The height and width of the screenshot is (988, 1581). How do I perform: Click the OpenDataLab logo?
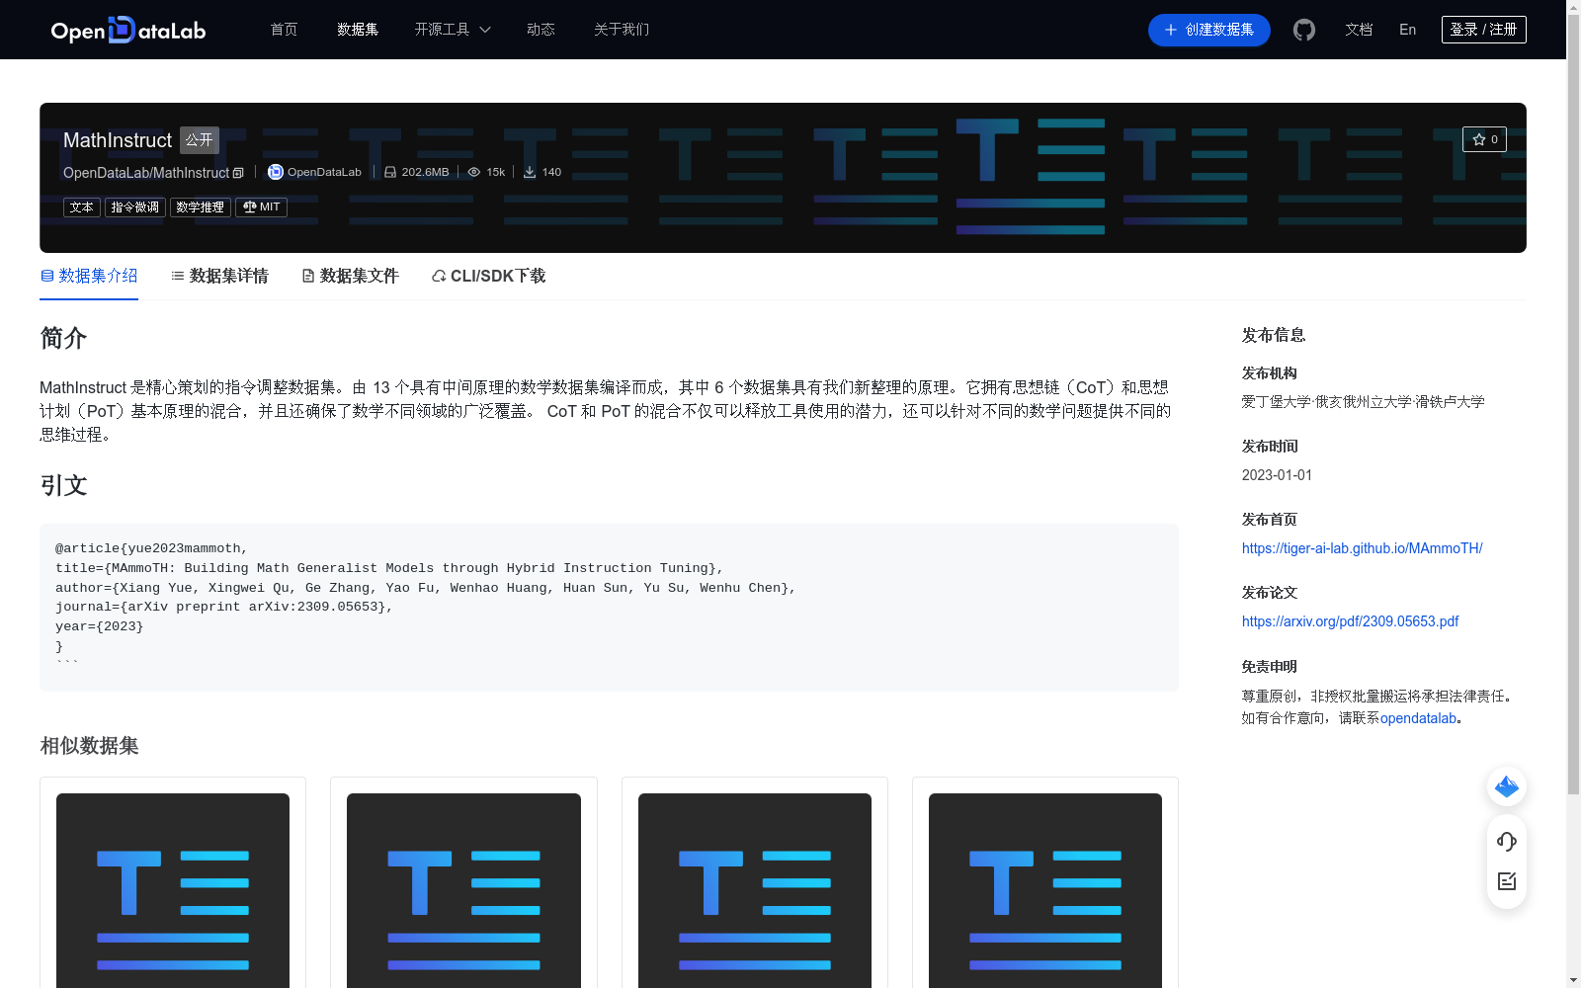point(127,30)
